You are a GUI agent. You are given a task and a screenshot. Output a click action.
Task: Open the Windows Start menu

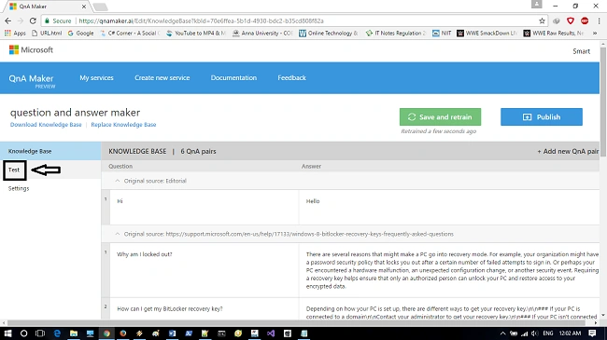pos(7,333)
